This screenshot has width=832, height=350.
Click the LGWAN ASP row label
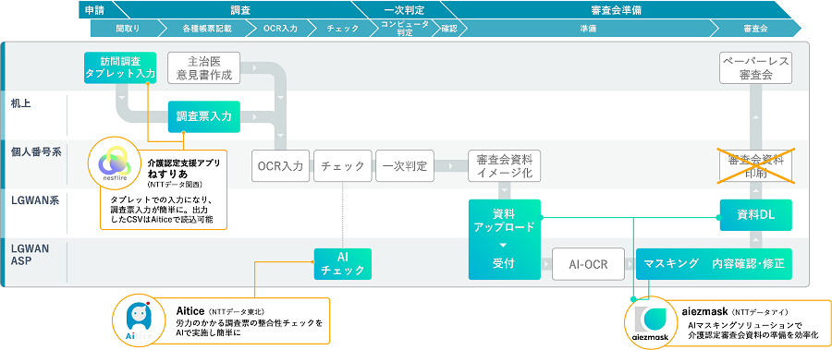[x=31, y=255]
